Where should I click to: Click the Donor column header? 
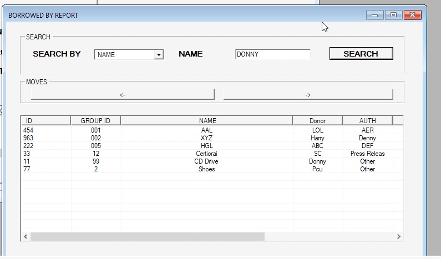coord(317,121)
